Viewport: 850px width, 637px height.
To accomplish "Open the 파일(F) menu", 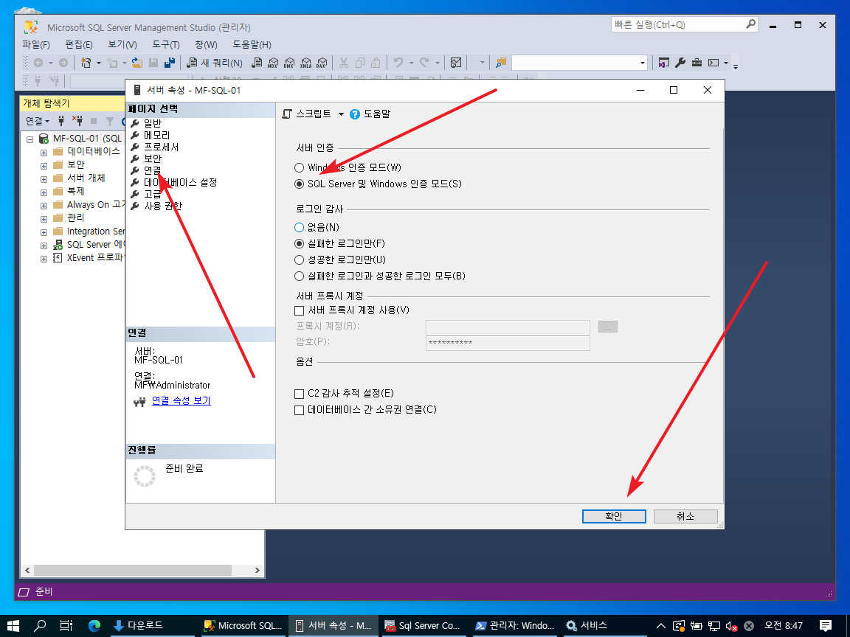I will click(x=35, y=44).
